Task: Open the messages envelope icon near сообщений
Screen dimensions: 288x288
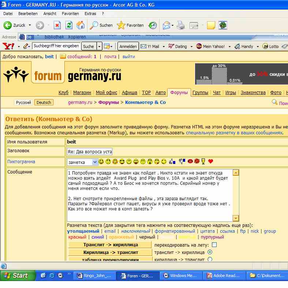Action: click(63, 56)
